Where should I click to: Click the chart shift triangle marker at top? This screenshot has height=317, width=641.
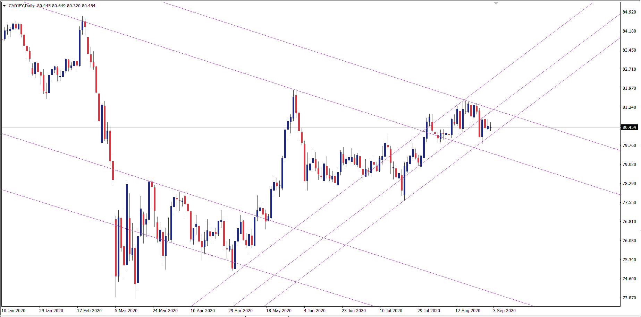(496, 3)
